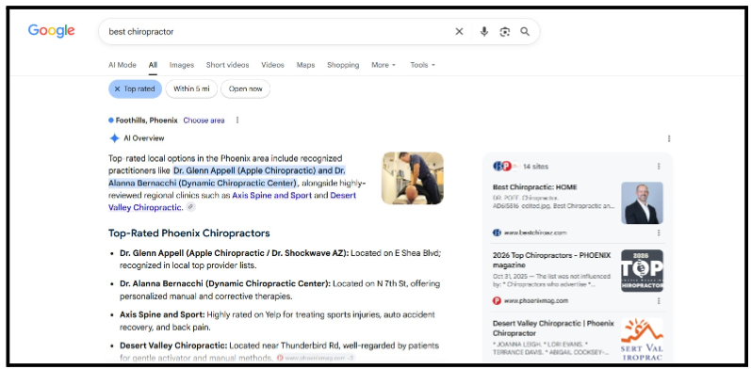Enable the Within 5 mi filter
This screenshot has height=369, width=751.
(191, 89)
